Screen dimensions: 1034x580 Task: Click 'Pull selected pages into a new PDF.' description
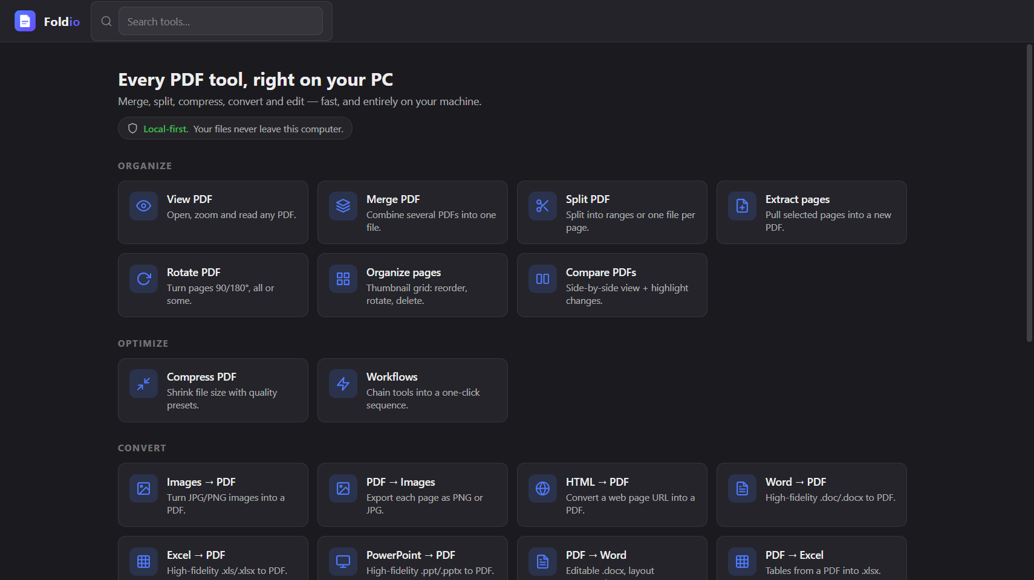(x=828, y=221)
